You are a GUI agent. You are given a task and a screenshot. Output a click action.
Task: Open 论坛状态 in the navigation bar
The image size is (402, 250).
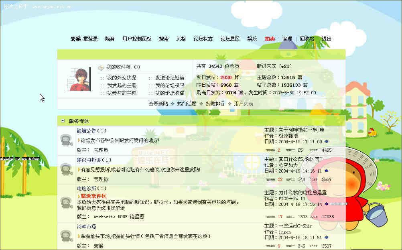click(x=203, y=39)
